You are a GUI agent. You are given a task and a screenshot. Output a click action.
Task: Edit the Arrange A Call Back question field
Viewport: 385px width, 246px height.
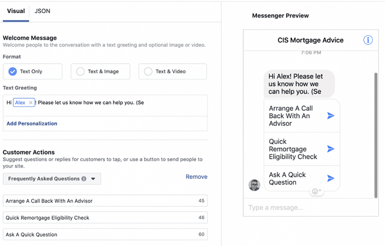(x=99, y=201)
